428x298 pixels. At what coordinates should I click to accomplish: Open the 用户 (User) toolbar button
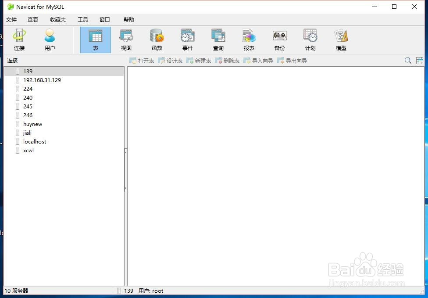pos(50,40)
